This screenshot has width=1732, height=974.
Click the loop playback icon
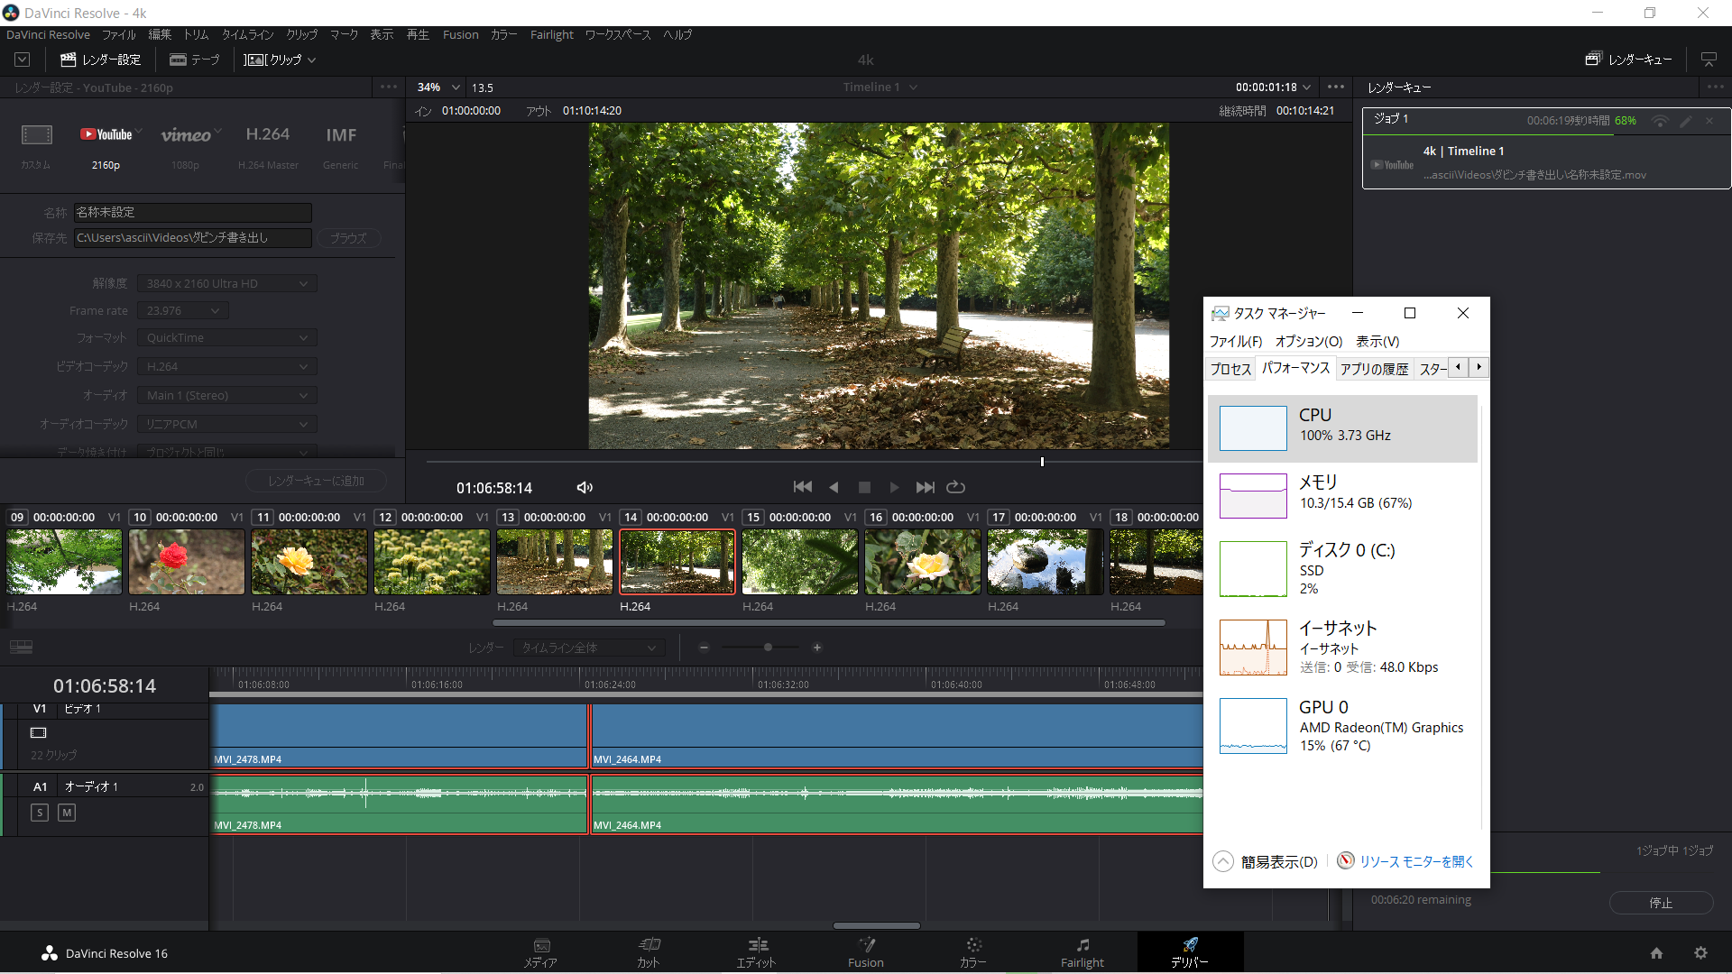click(955, 487)
